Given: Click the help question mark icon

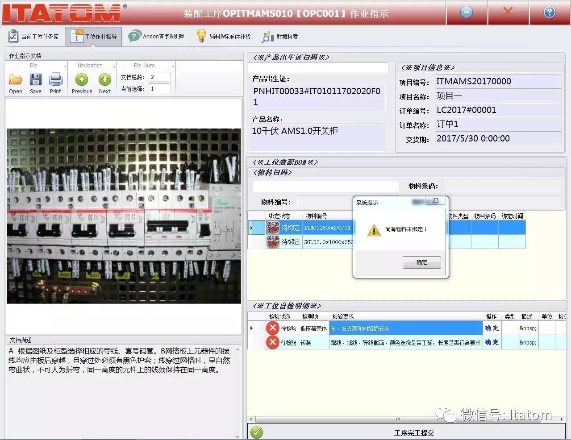Looking at the screenshot, I should tap(549, 12).
